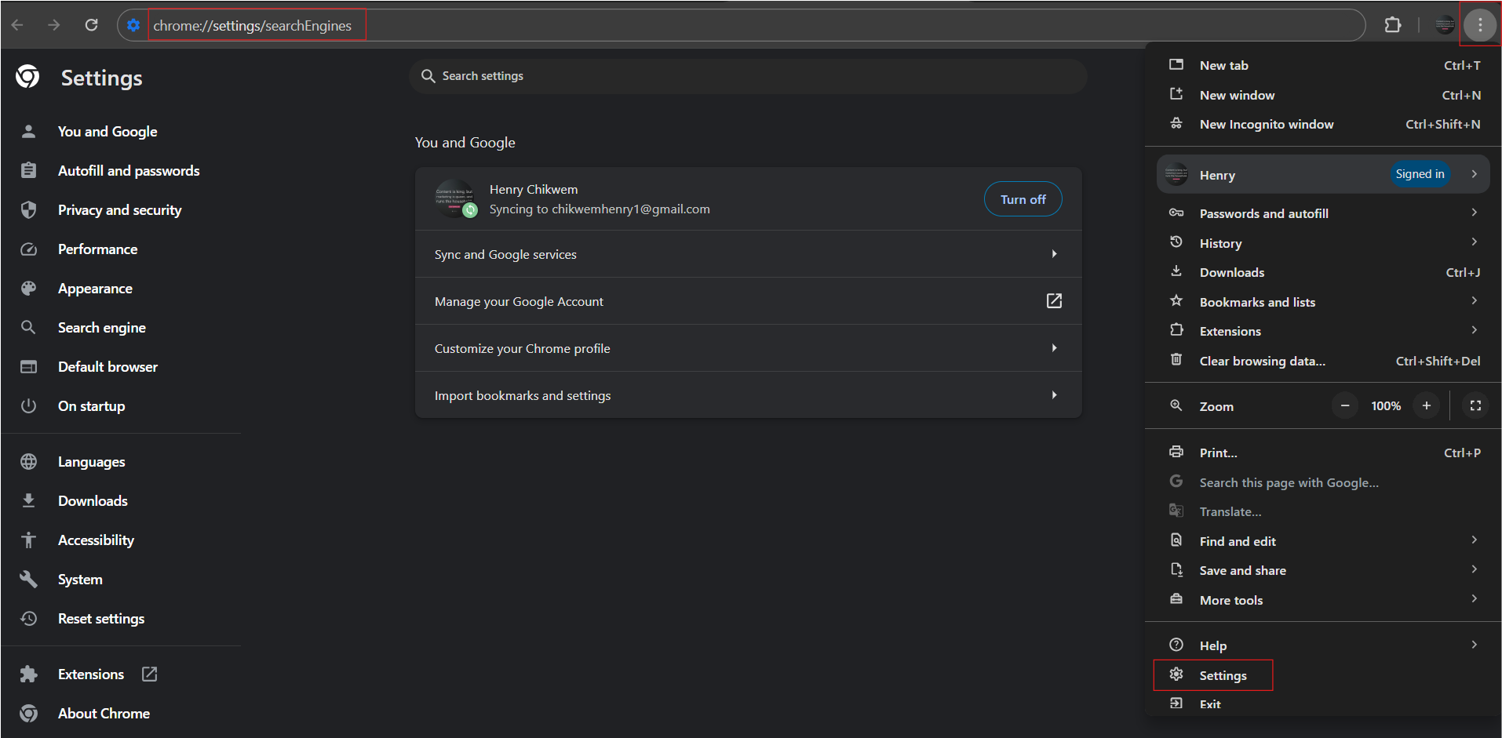
Task: Reload the current page
Action: point(91,25)
